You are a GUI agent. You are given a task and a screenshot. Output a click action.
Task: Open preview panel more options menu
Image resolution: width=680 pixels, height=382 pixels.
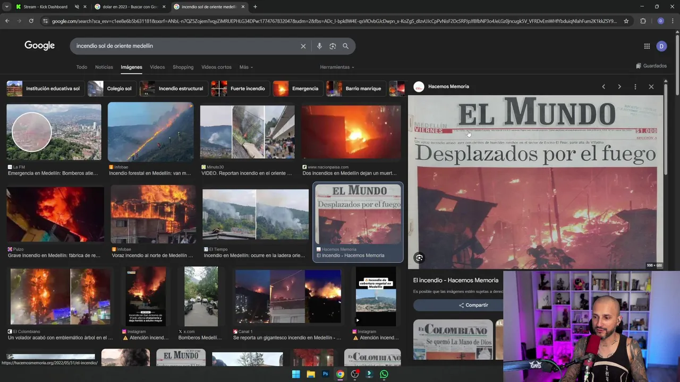coord(635,86)
